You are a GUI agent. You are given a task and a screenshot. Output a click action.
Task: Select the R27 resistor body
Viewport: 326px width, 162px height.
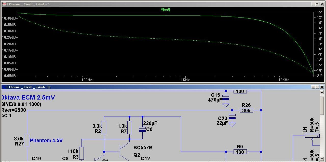point(27,140)
